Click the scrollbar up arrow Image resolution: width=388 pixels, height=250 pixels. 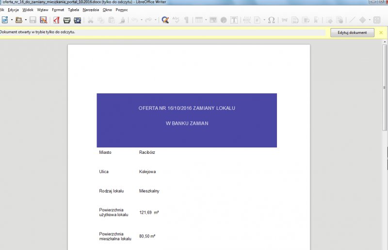(x=385, y=42)
